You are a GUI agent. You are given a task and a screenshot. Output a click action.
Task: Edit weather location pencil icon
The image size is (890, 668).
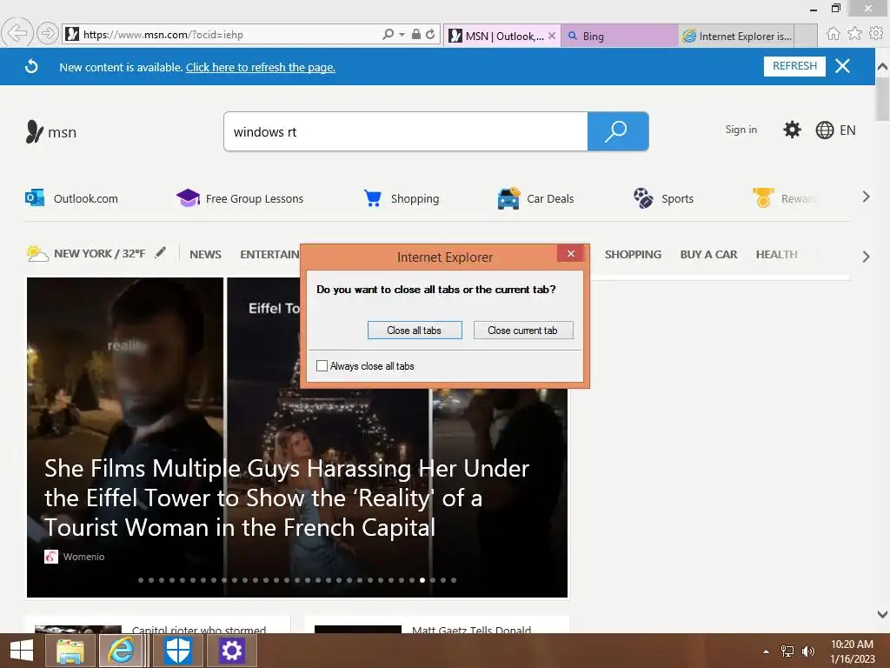(x=161, y=252)
